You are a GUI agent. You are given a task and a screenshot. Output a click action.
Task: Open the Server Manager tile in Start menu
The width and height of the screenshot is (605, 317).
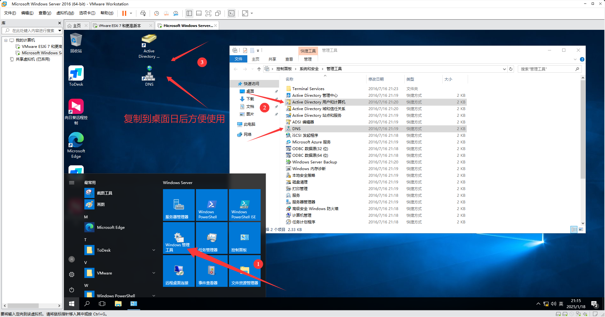pyautogui.click(x=179, y=205)
